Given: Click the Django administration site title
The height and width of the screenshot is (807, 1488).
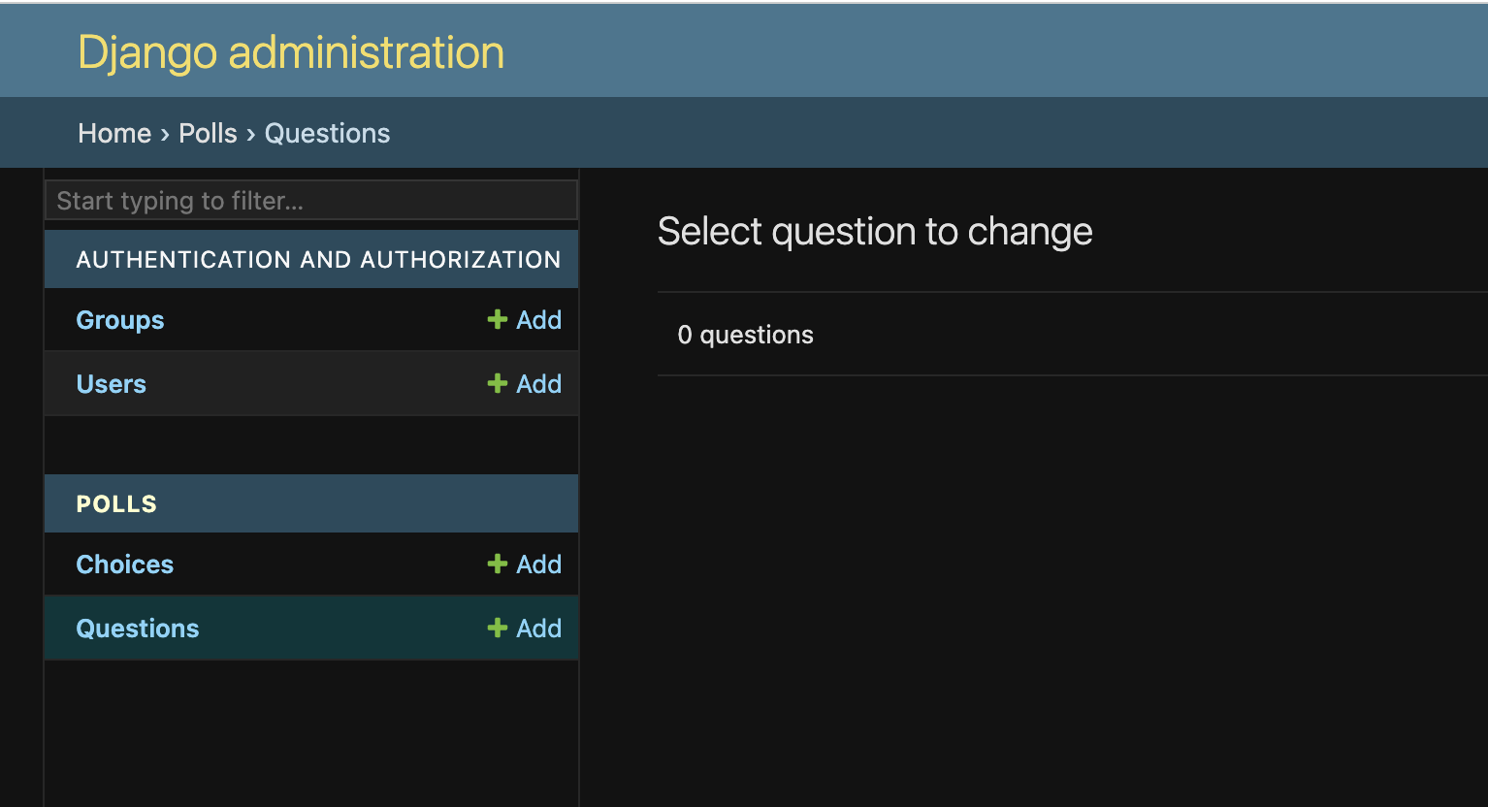Looking at the screenshot, I should (291, 52).
